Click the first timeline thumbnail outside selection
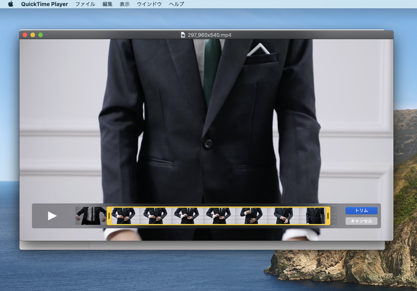Viewport: 417px width, 291px height. point(91,216)
